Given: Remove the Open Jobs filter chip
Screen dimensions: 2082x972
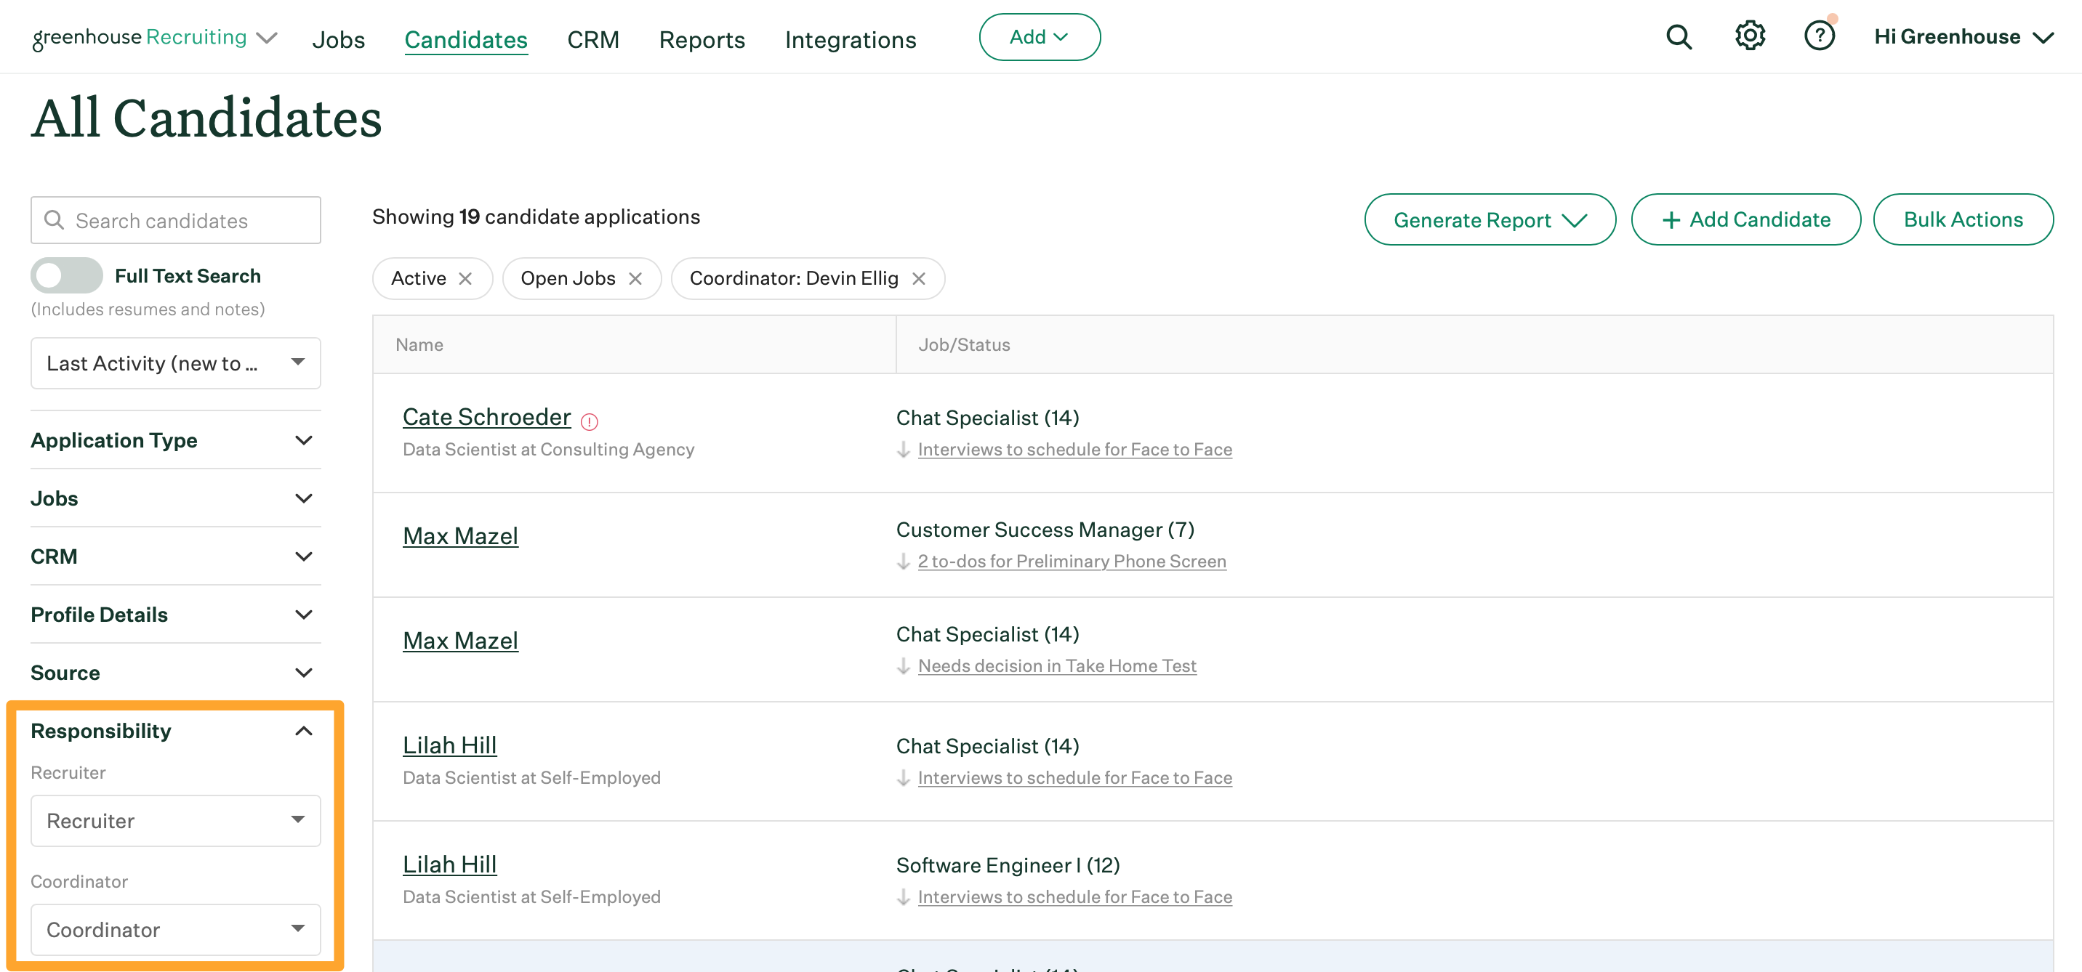Looking at the screenshot, I should [635, 279].
